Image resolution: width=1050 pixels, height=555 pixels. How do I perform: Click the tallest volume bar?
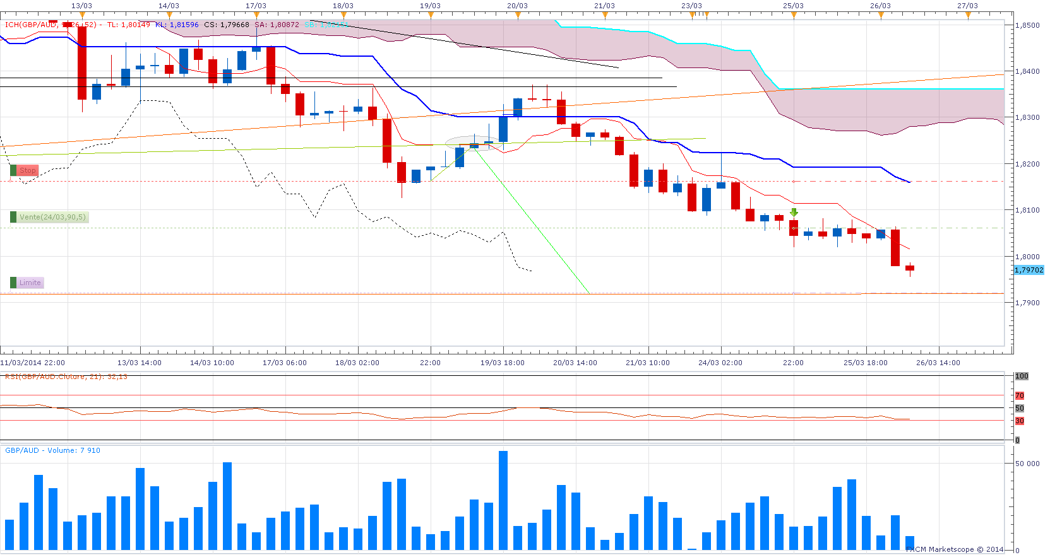[x=503, y=500]
